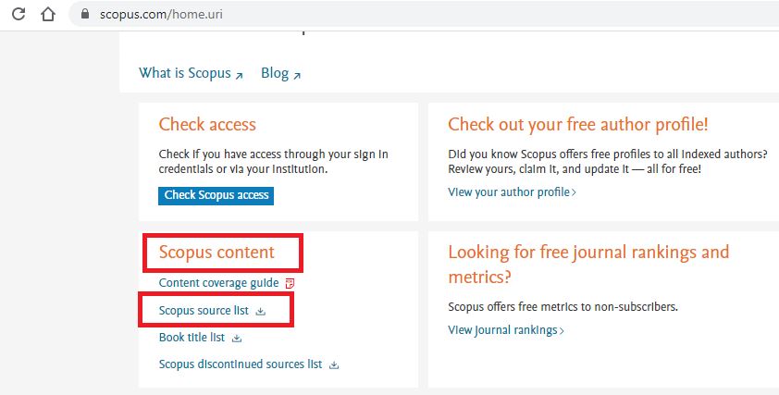Open the Content coverage guide link
The image size is (779, 395).
(x=219, y=283)
